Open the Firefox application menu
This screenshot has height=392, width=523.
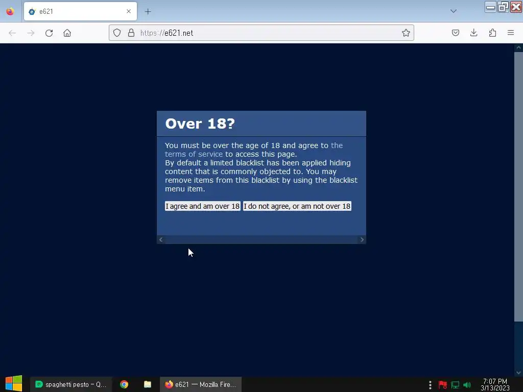(511, 33)
